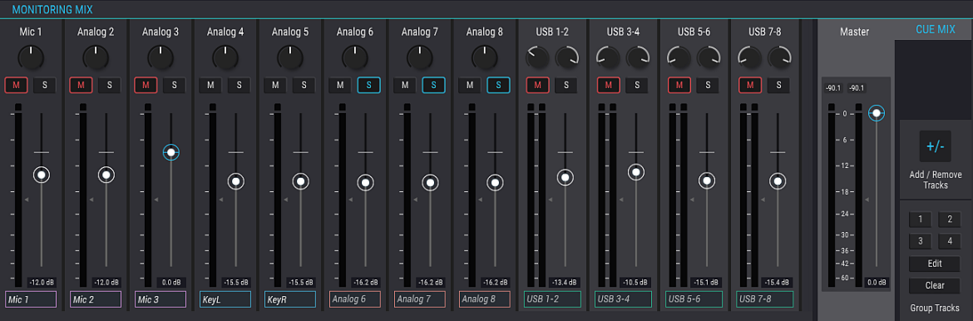Select track group 4
Screen dimensions: 973x321
tap(950, 240)
